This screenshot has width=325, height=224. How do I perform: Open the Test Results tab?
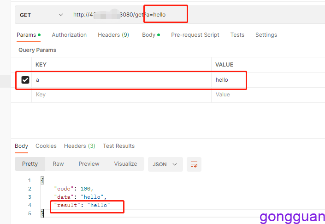(x=118, y=146)
